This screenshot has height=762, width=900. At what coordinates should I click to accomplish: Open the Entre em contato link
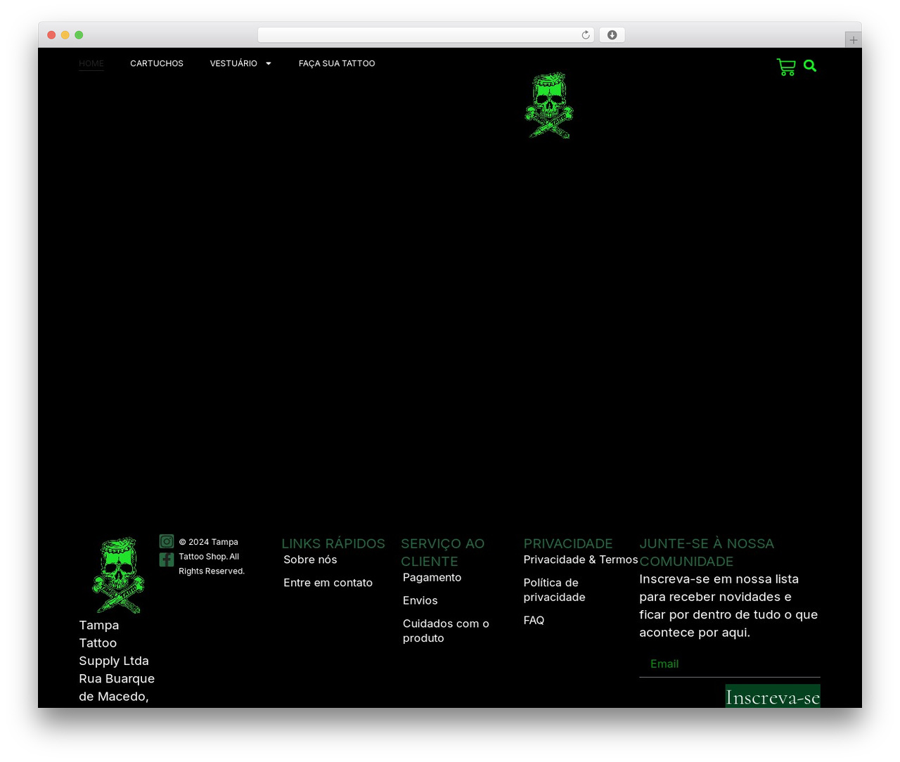coord(328,583)
